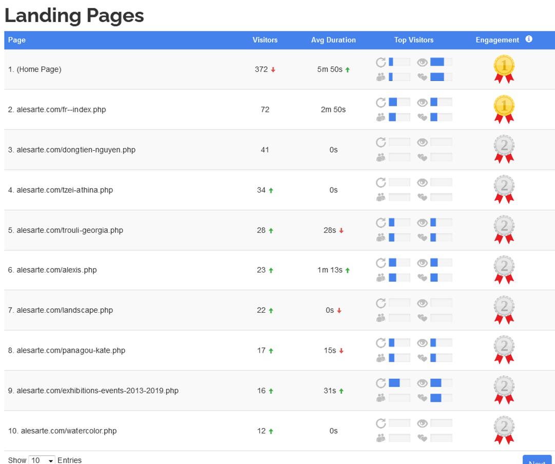Click average duration 1m 13s
Screen dimensions: 555x464
[x=330, y=270]
